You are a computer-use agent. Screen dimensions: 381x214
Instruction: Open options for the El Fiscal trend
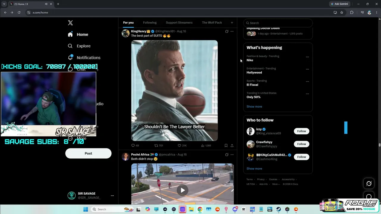[307, 81]
